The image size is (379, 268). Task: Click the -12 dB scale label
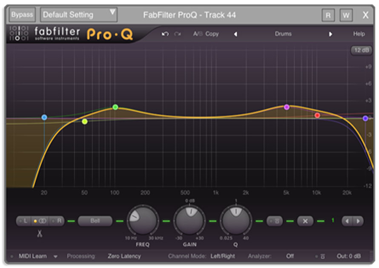368,186
